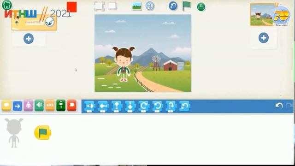Screen dimensions: 295x166
Task: Open the blue motion blocks category
Action: tap(18, 106)
